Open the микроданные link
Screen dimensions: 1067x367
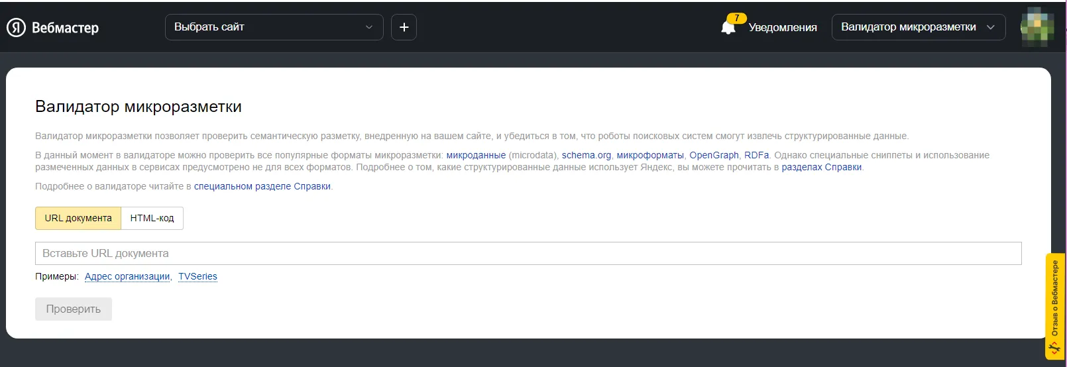coord(476,155)
